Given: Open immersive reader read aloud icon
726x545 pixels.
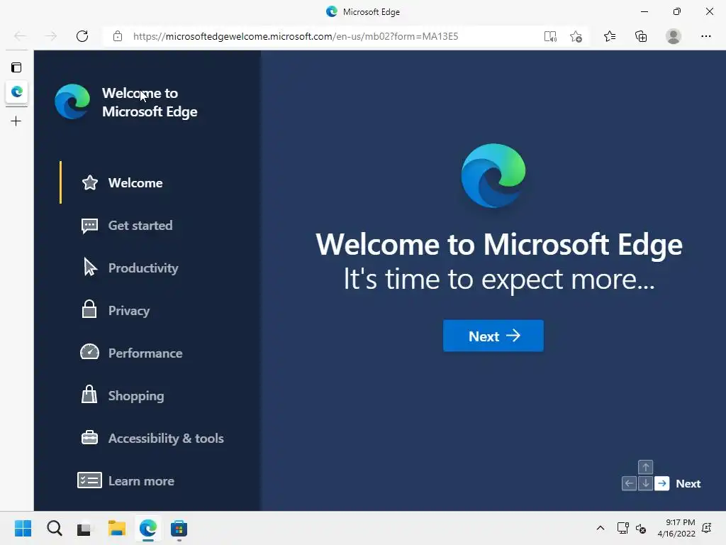Looking at the screenshot, I should click(550, 36).
